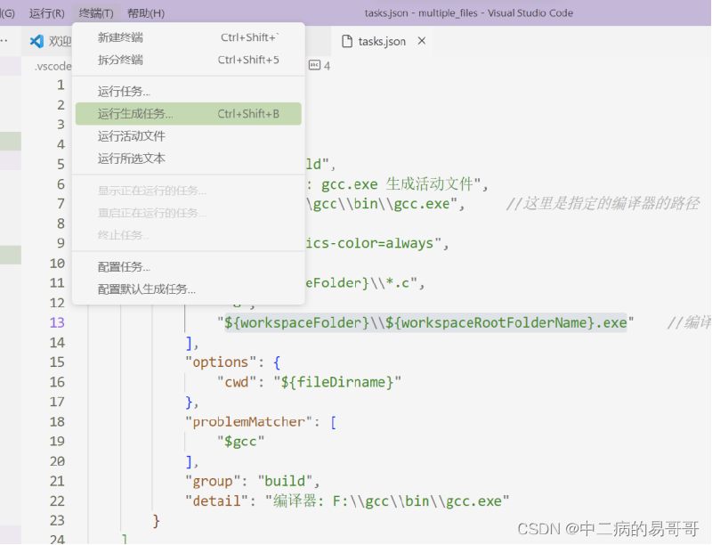The width and height of the screenshot is (712, 545).
Task: Open the 帮助(H) menu
Action: coord(146,13)
